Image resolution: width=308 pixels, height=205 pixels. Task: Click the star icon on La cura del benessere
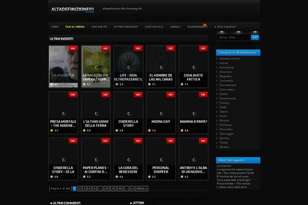point(117,177)
